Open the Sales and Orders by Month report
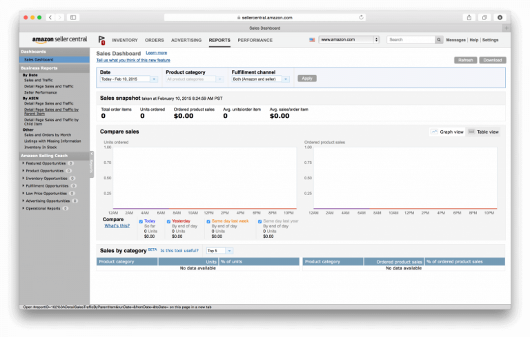The width and height of the screenshot is (530, 337). (47, 134)
